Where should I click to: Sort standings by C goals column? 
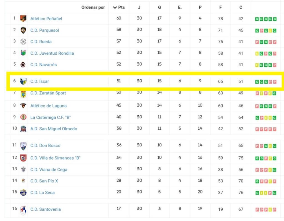(x=241, y=7)
